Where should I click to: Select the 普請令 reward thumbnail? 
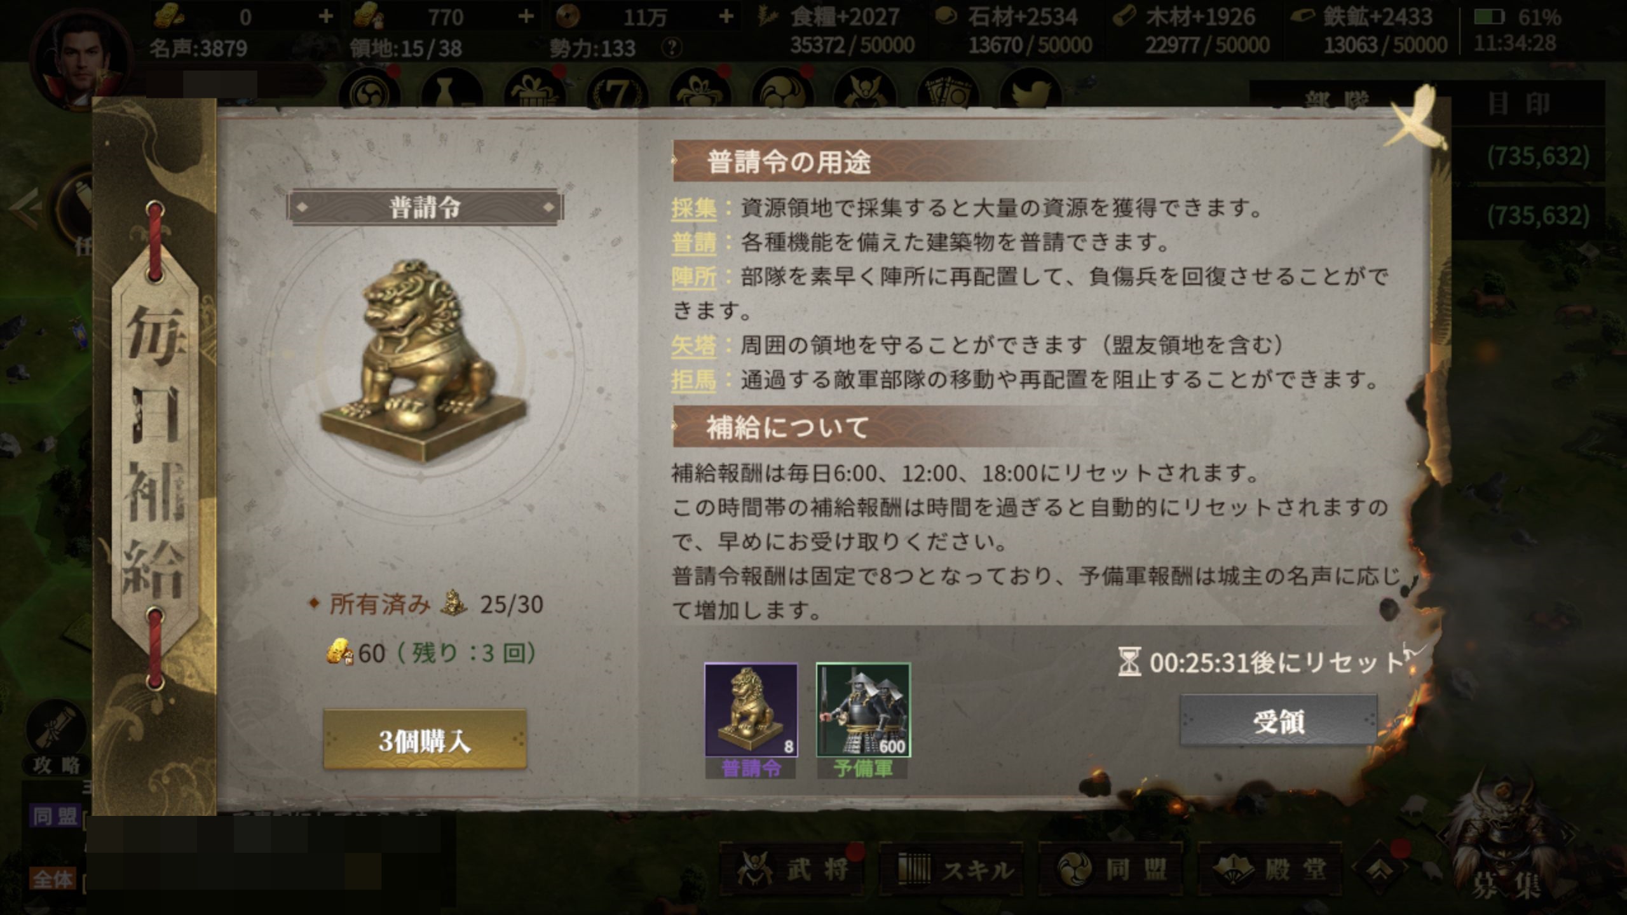coord(751,710)
